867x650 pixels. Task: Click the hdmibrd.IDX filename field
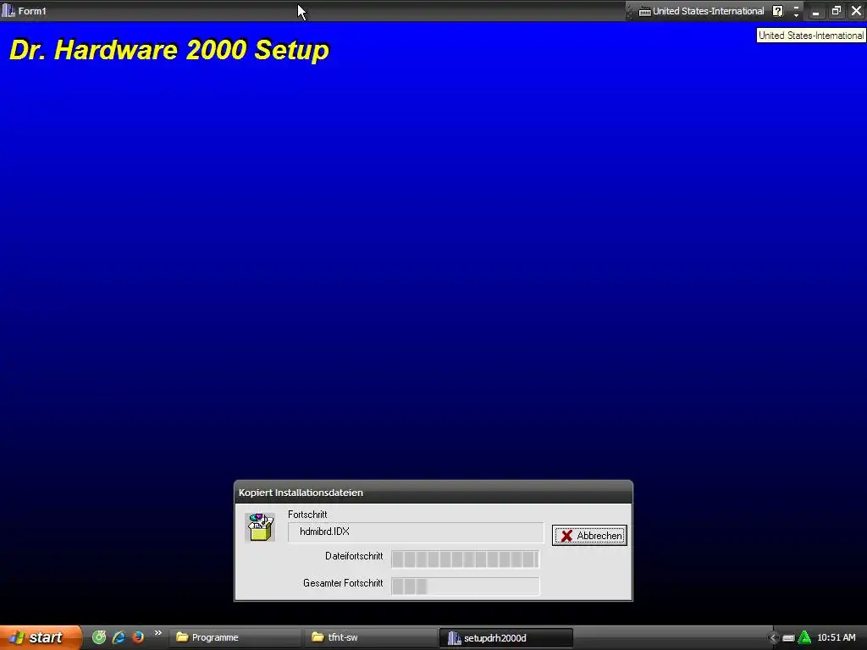[x=415, y=532]
